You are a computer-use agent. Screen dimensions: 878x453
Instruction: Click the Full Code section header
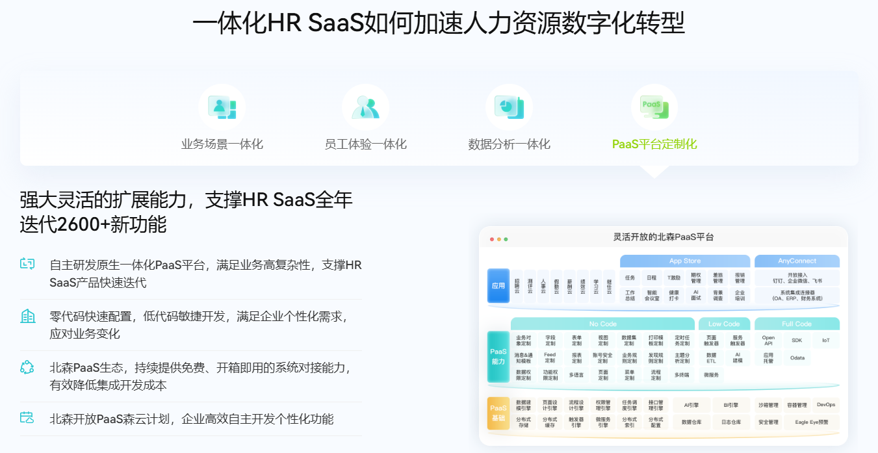coord(796,324)
